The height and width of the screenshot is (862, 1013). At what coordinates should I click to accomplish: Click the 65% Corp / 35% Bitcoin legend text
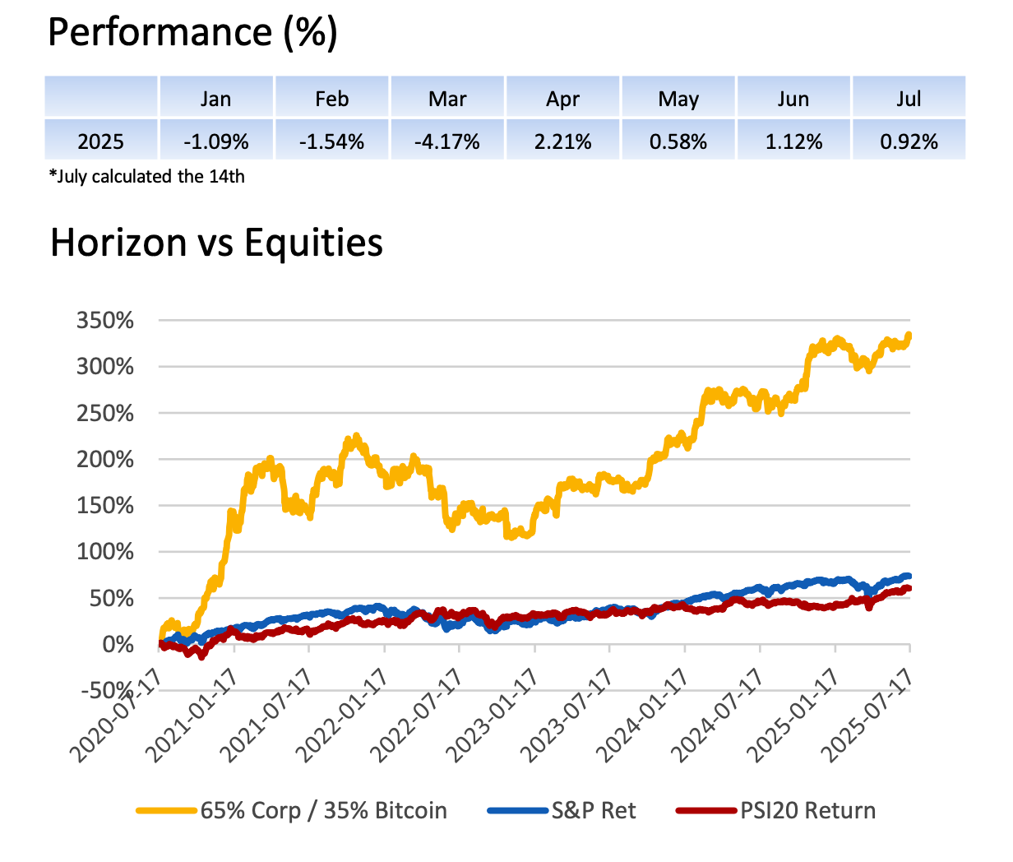(x=324, y=811)
